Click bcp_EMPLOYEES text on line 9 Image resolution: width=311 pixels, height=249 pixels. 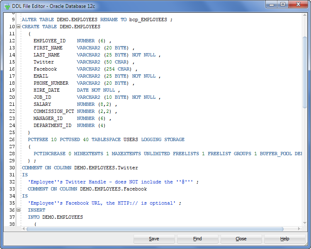(148, 20)
